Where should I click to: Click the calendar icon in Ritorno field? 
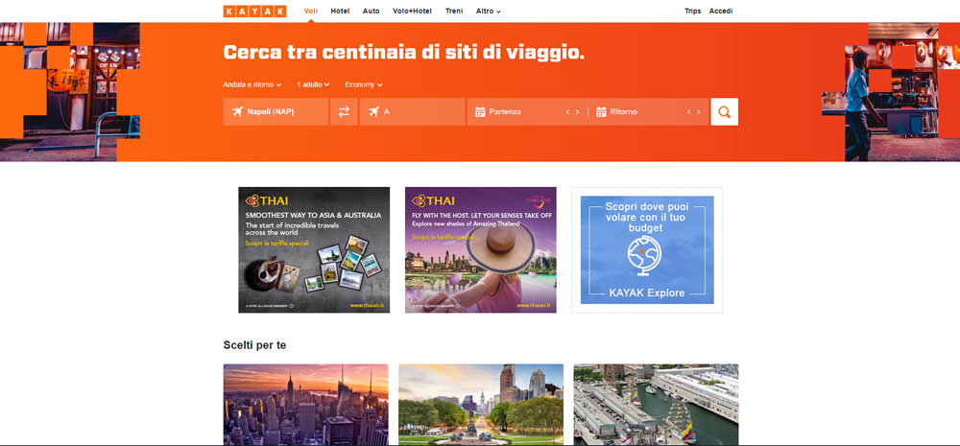tap(601, 112)
